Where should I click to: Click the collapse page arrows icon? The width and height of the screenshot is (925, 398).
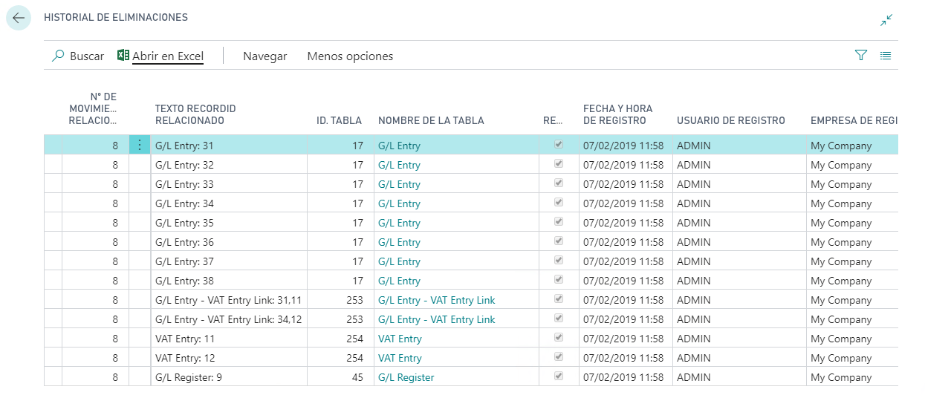886,20
